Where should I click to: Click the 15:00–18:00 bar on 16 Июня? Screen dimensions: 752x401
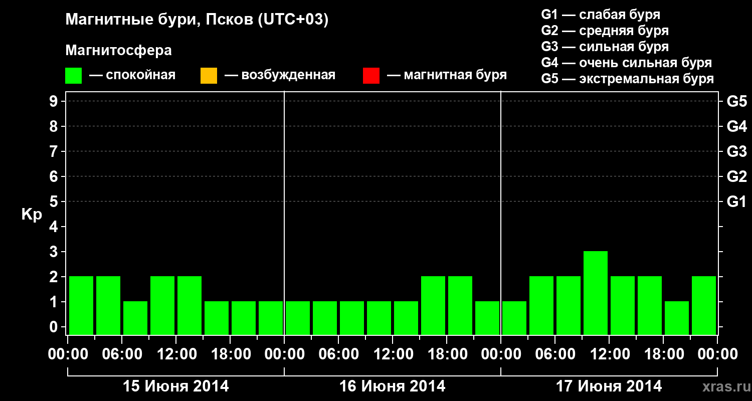coord(433,305)
